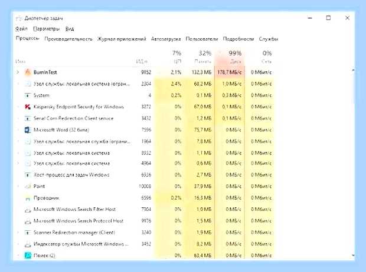This screenshot has height=272, width=366.
Task: Click the Paint process icon
Action: [28, 186]
